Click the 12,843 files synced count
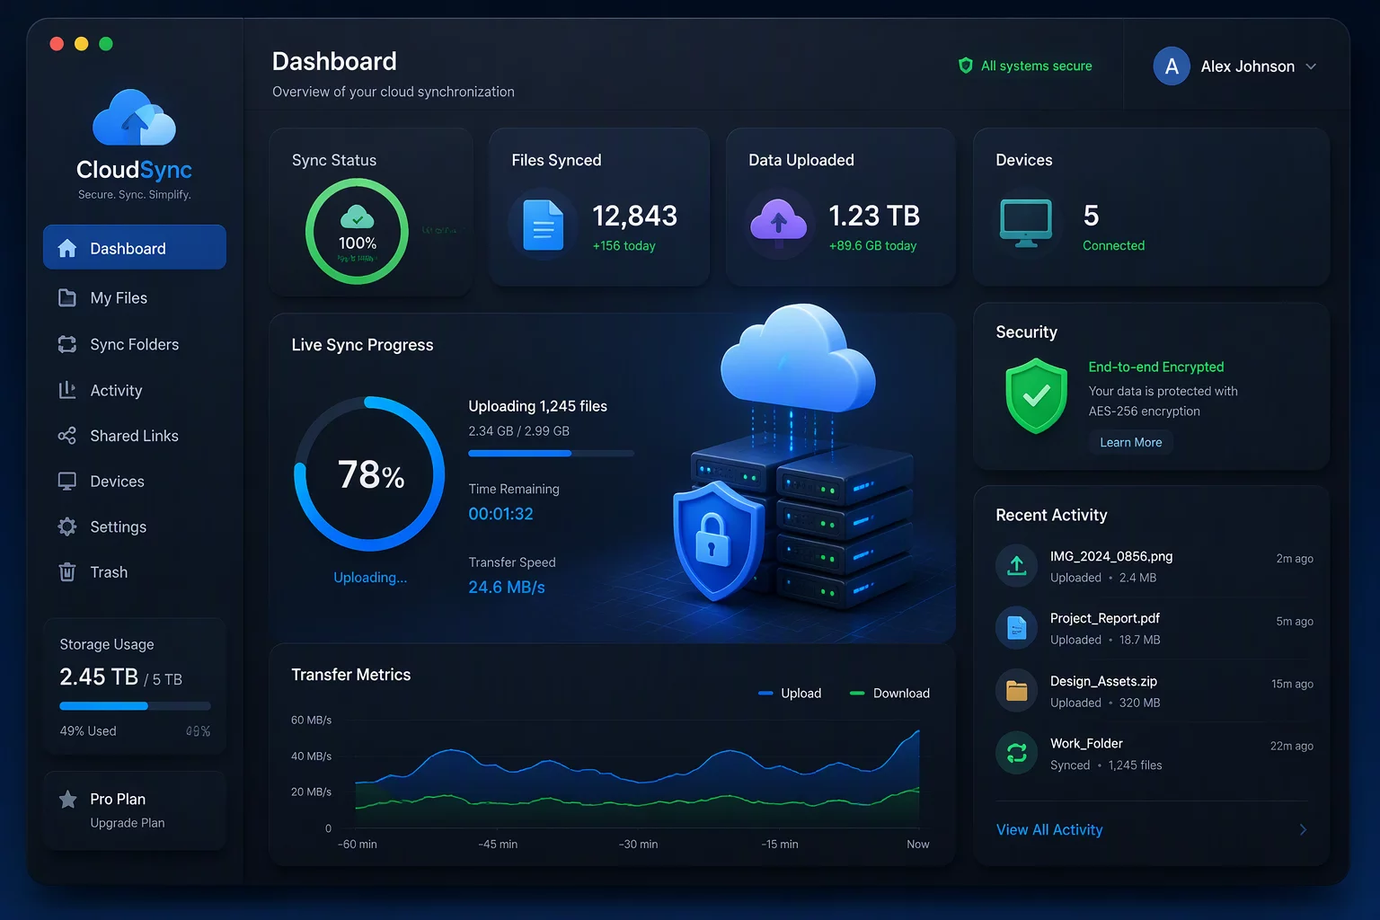Screen dimensions: 1380x920 (635, 216)
